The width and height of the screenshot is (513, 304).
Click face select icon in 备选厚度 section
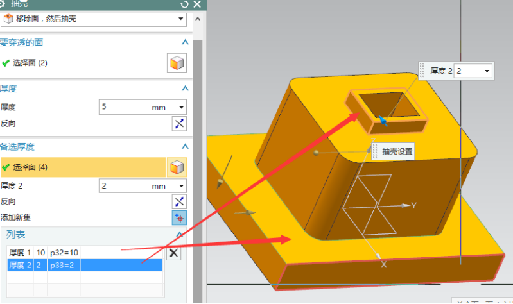coord(177,167)
